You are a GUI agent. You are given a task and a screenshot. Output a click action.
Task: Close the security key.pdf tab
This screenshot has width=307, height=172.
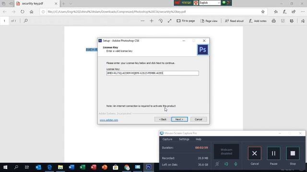(x=56, y=3)
